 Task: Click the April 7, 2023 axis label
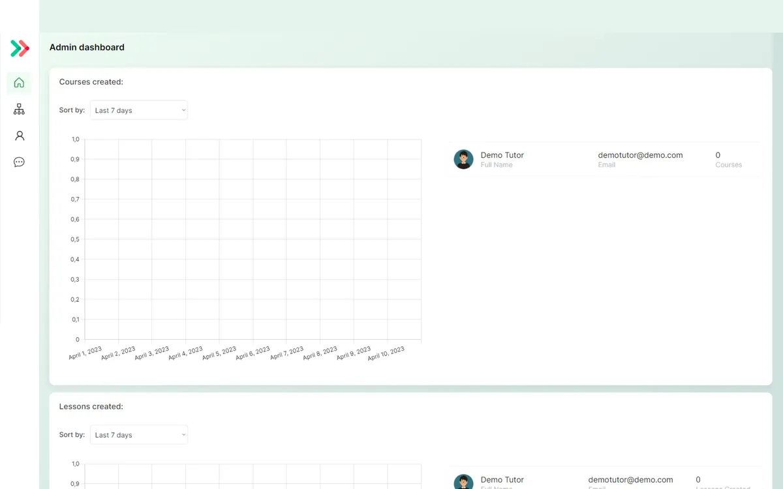[286, 353]
